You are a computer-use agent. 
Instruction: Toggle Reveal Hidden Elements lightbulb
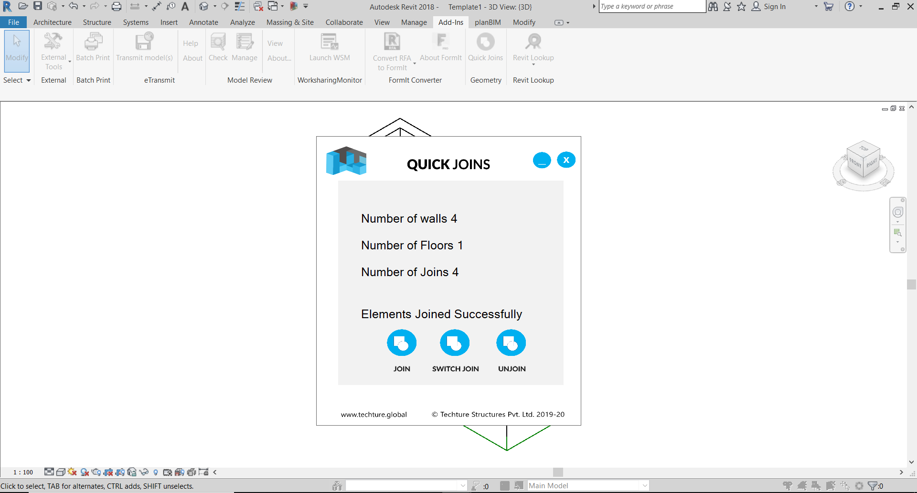tap(156, 472)
